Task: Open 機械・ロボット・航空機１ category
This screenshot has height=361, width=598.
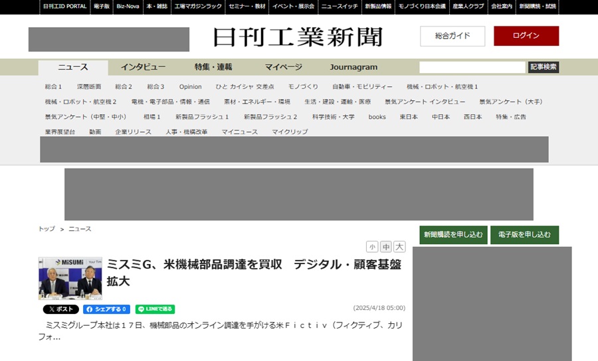Action: tap(442, 87)
